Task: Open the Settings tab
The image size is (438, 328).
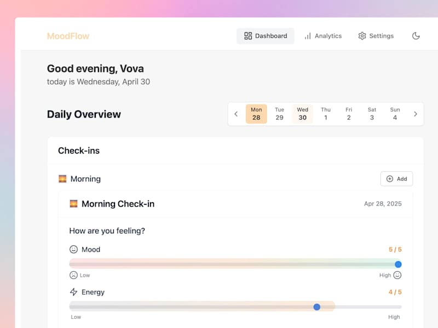Action: (x=376, y=36)
